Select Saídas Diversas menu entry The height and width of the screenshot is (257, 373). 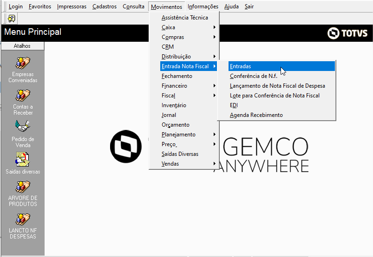pos(189,154)
